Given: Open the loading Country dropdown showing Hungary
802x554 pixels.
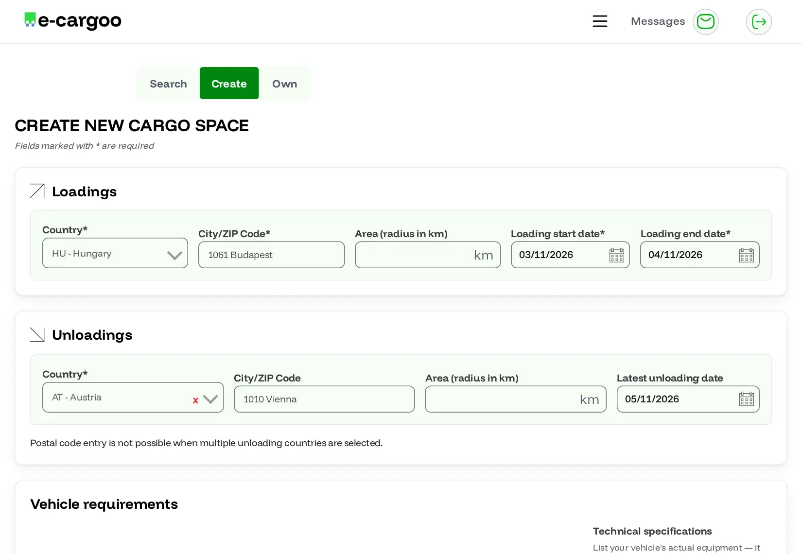Looking at the screenshot, I should coord(115,253).
